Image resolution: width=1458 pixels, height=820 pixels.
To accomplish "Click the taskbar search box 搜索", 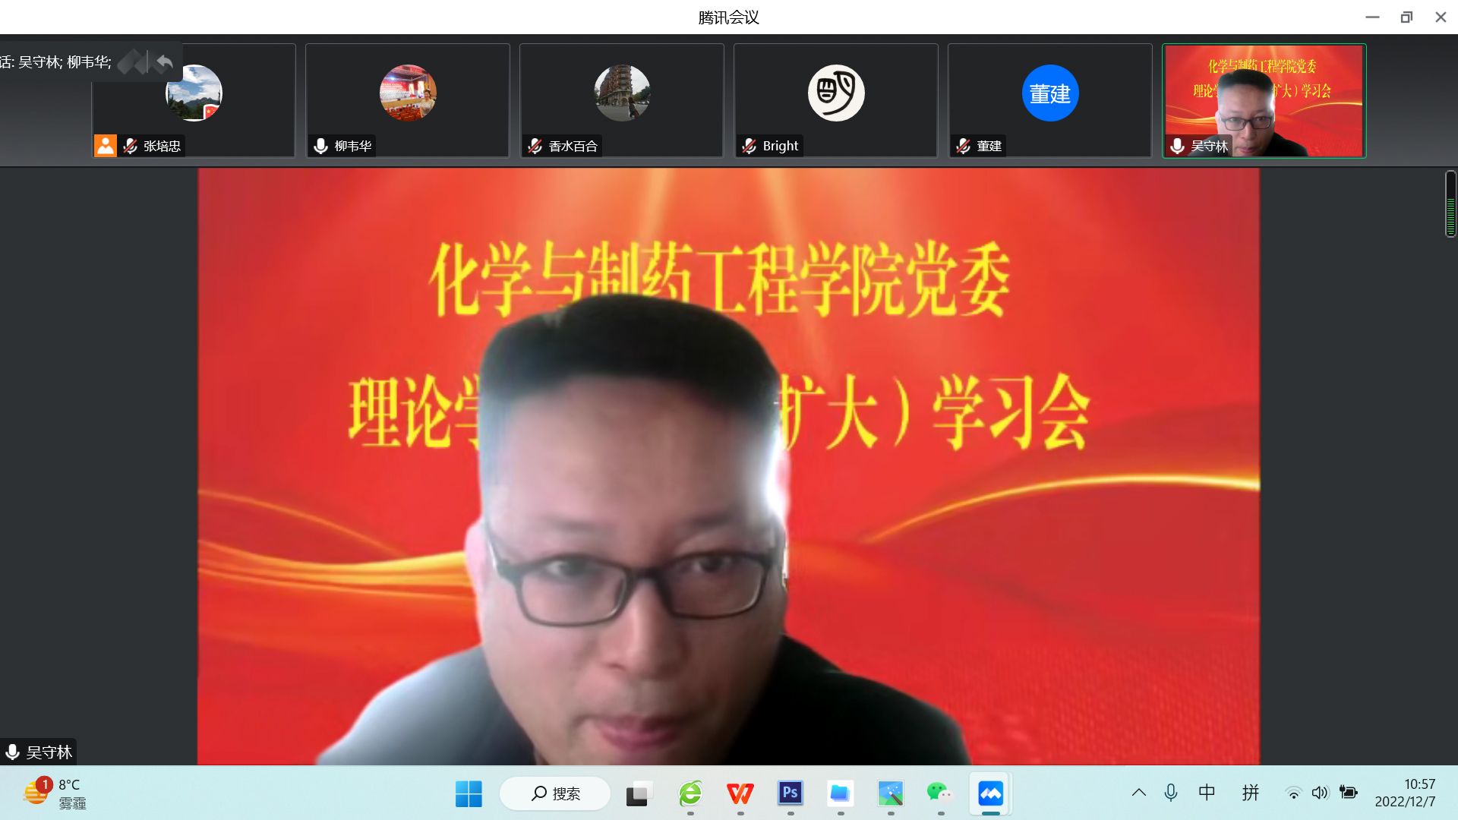I will 555,793.
